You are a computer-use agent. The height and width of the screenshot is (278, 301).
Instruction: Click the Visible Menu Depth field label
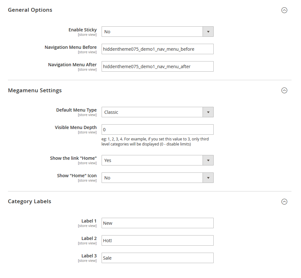tap(76, 127)
